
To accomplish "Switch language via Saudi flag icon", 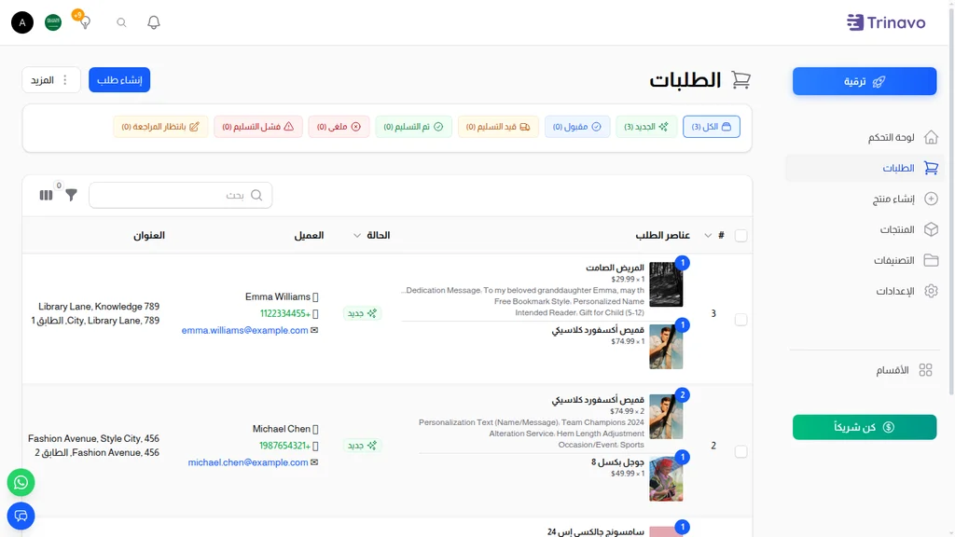I will pyautogui.click(x=53, y=22).
